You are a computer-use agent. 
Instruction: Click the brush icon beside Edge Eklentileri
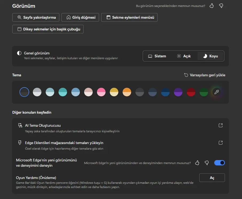pos(20,143)
